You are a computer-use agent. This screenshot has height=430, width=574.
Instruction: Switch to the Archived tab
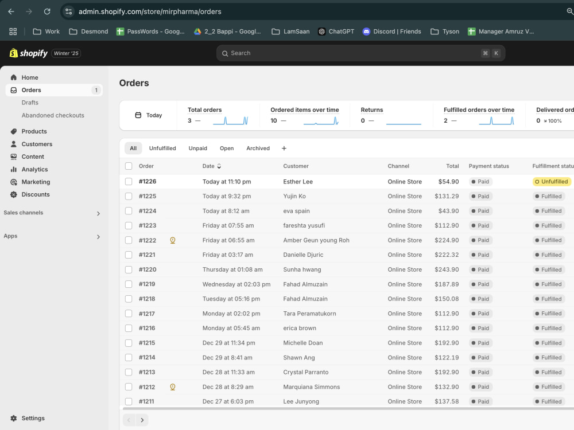click(x=258, y=148)
